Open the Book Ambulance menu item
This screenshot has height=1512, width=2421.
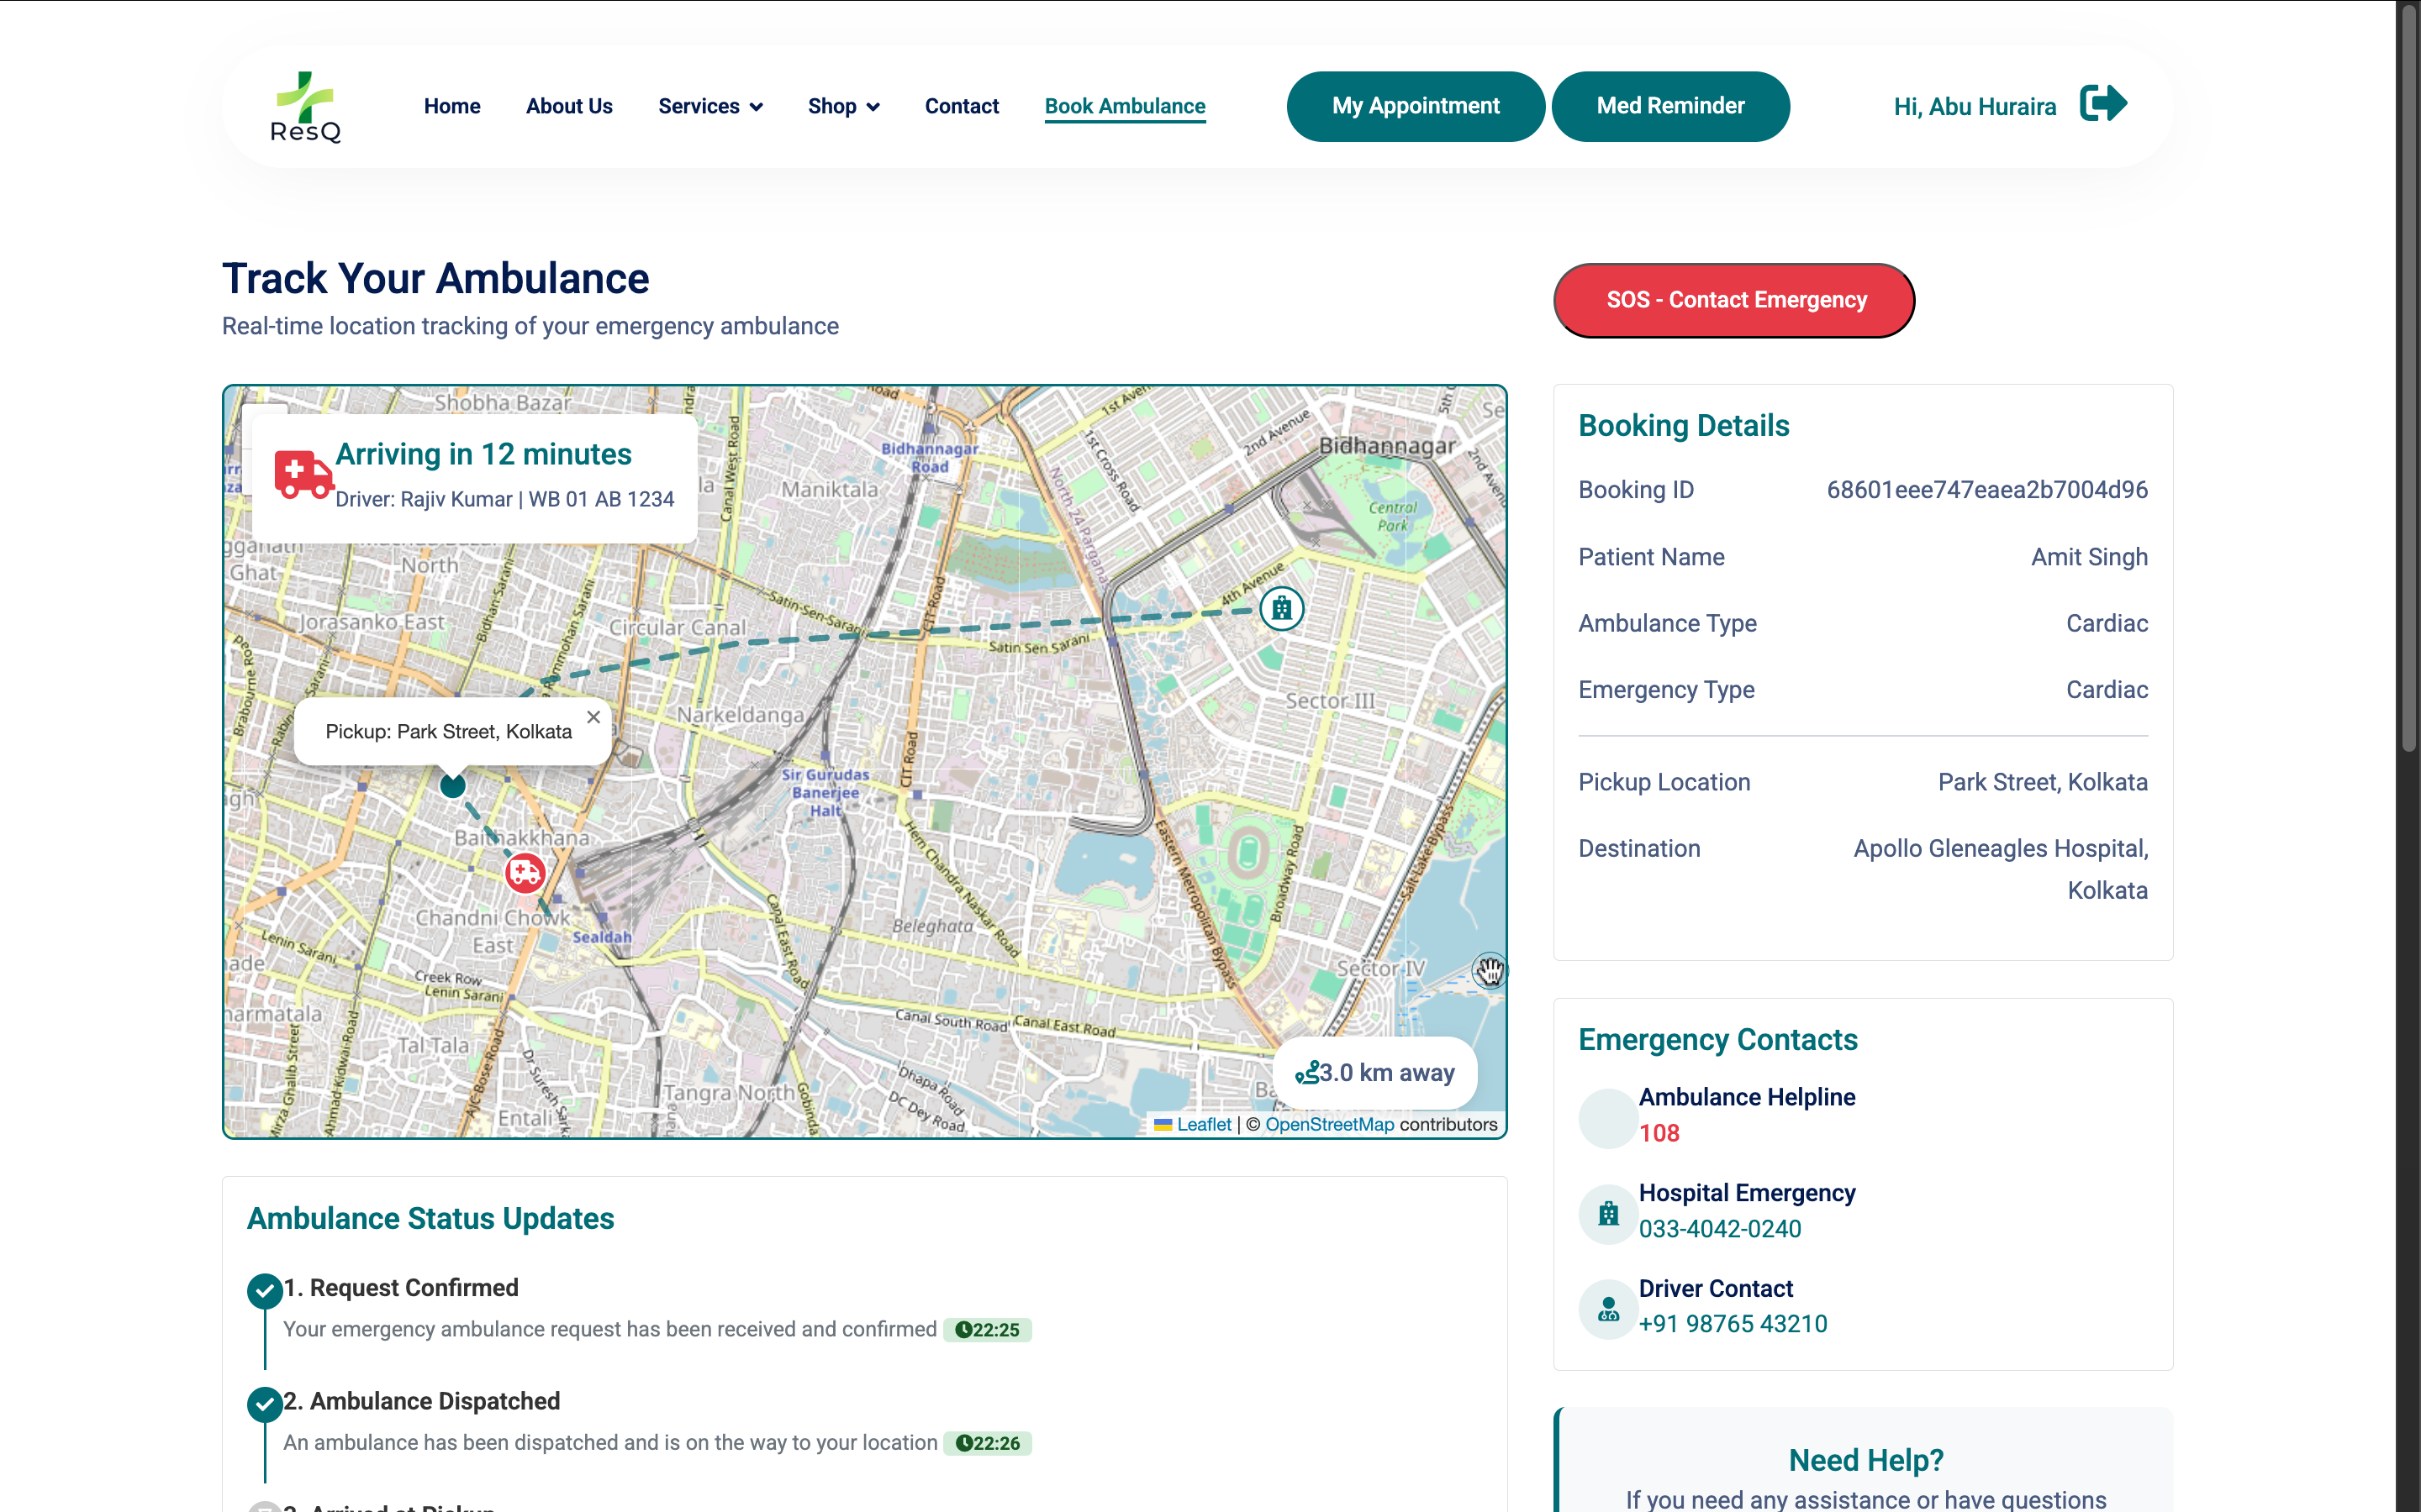click(x=1125, y=106)
